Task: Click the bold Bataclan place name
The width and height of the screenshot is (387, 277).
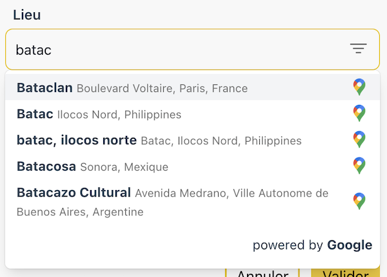Action: point(45,88)
